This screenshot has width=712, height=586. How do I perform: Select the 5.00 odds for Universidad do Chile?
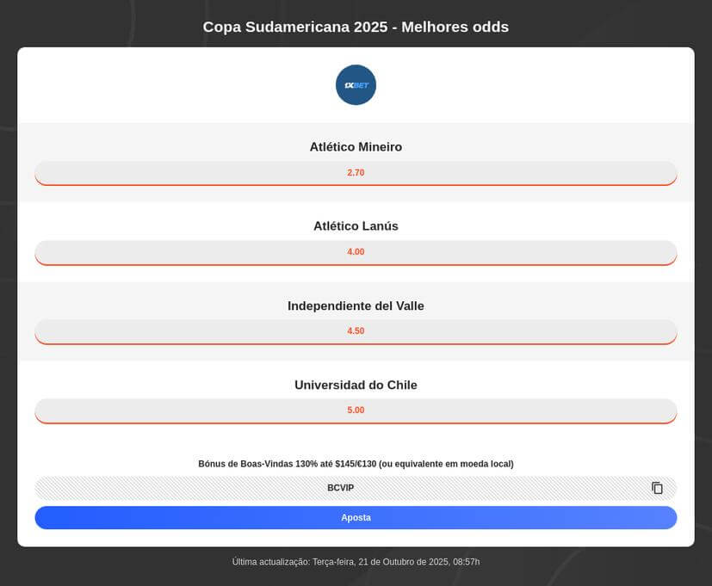coord(356,410)
